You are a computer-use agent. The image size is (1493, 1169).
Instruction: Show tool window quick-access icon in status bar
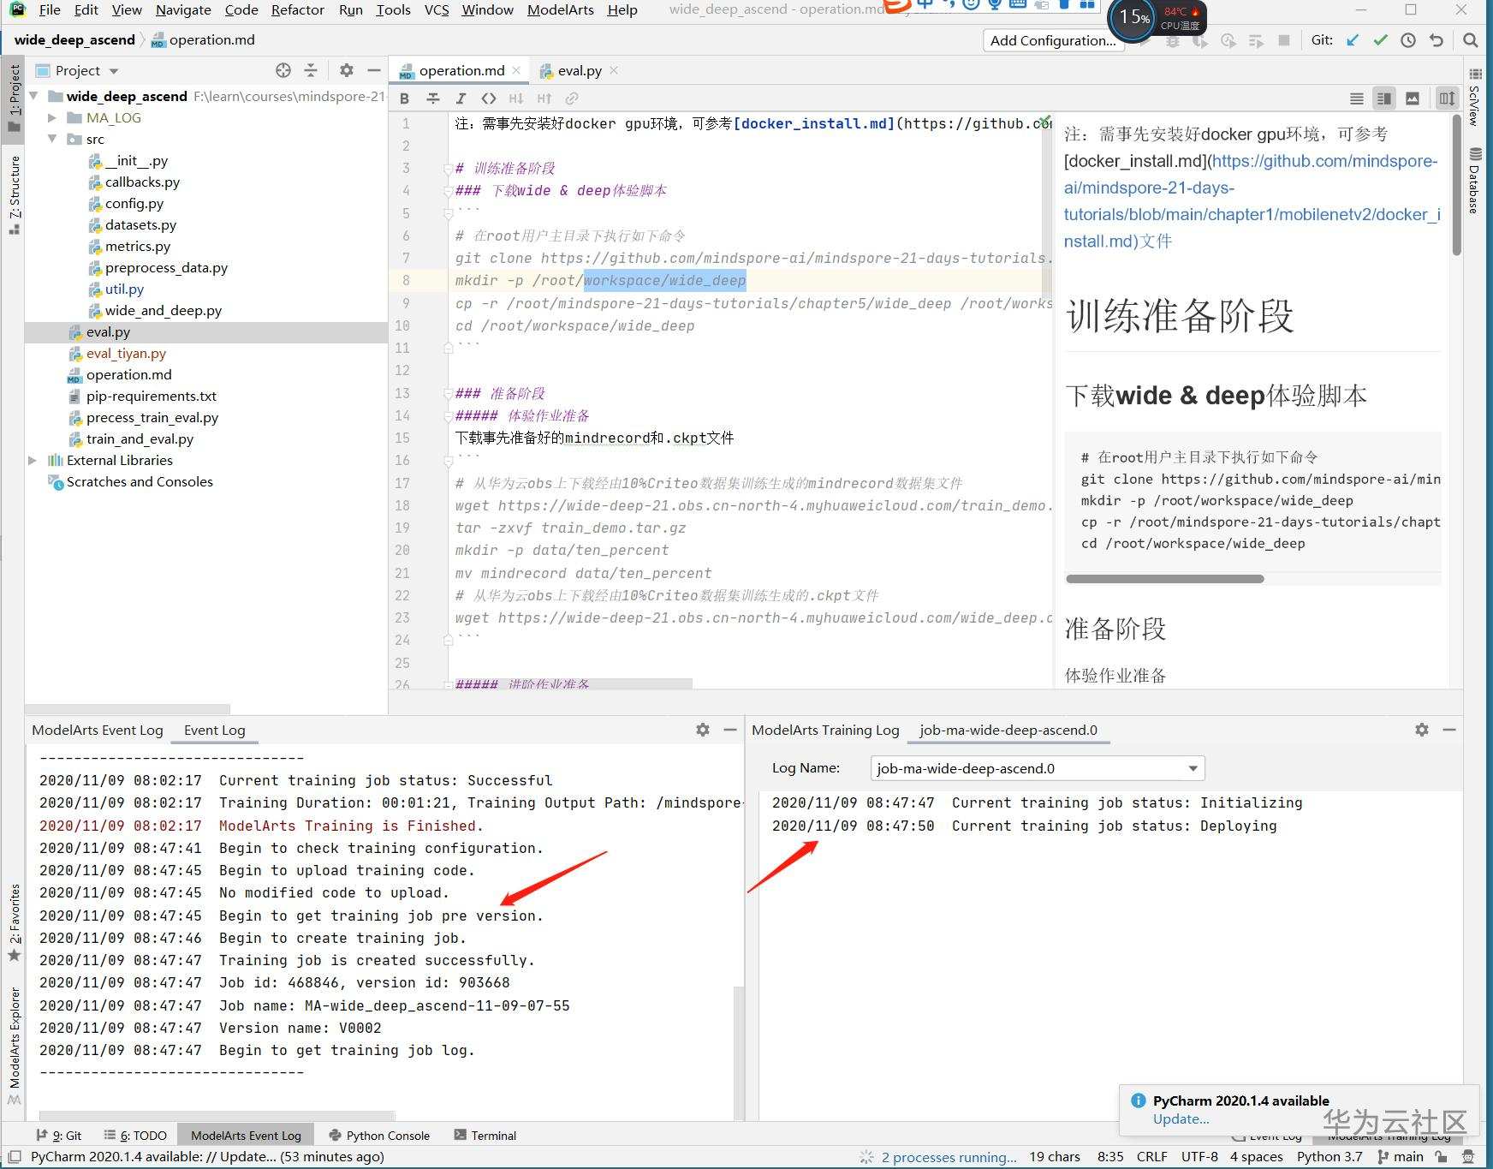click(15, 1157)
